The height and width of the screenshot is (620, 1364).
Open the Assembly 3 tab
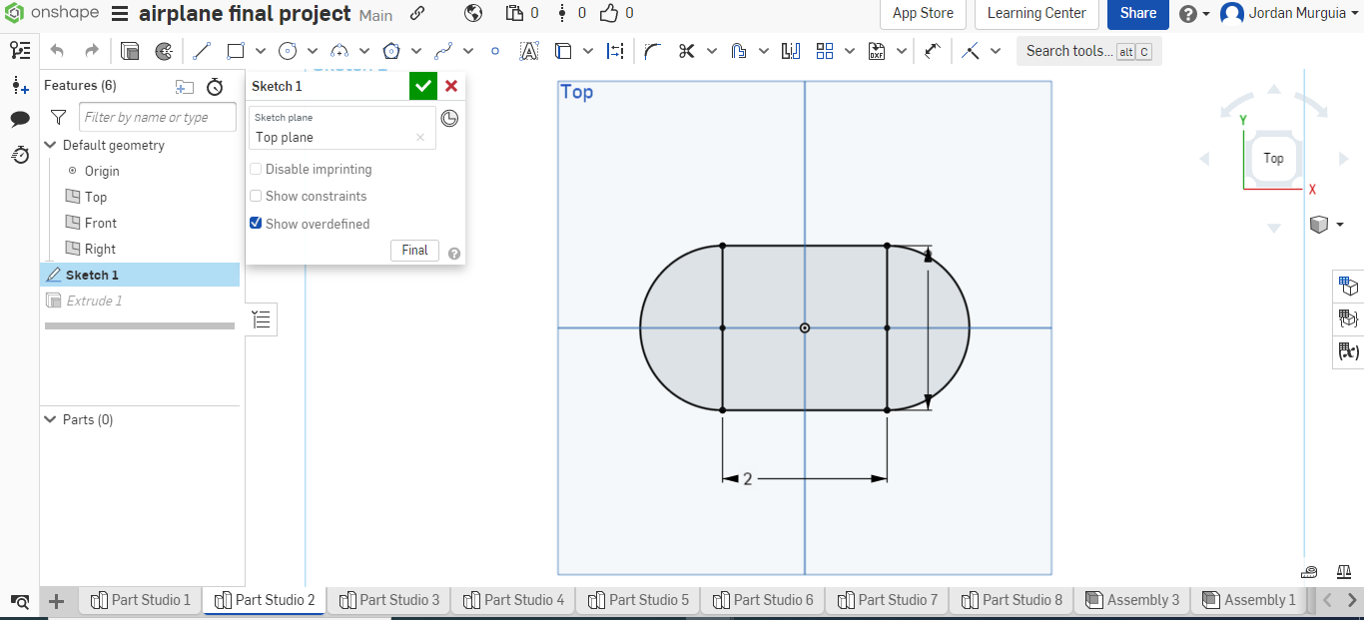[1132, 600]
